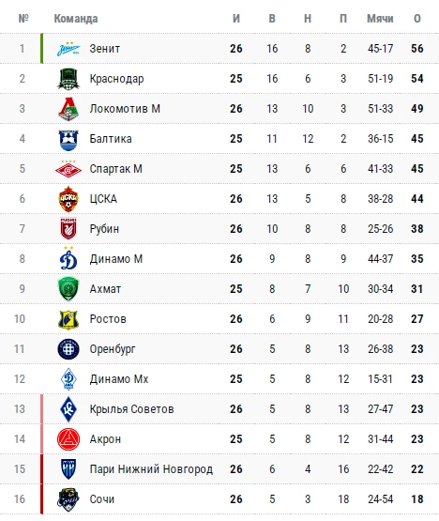This screenshot has height=521, width=439.
Task: Click the Baltika club emblem
Action: tap(68, 139)
